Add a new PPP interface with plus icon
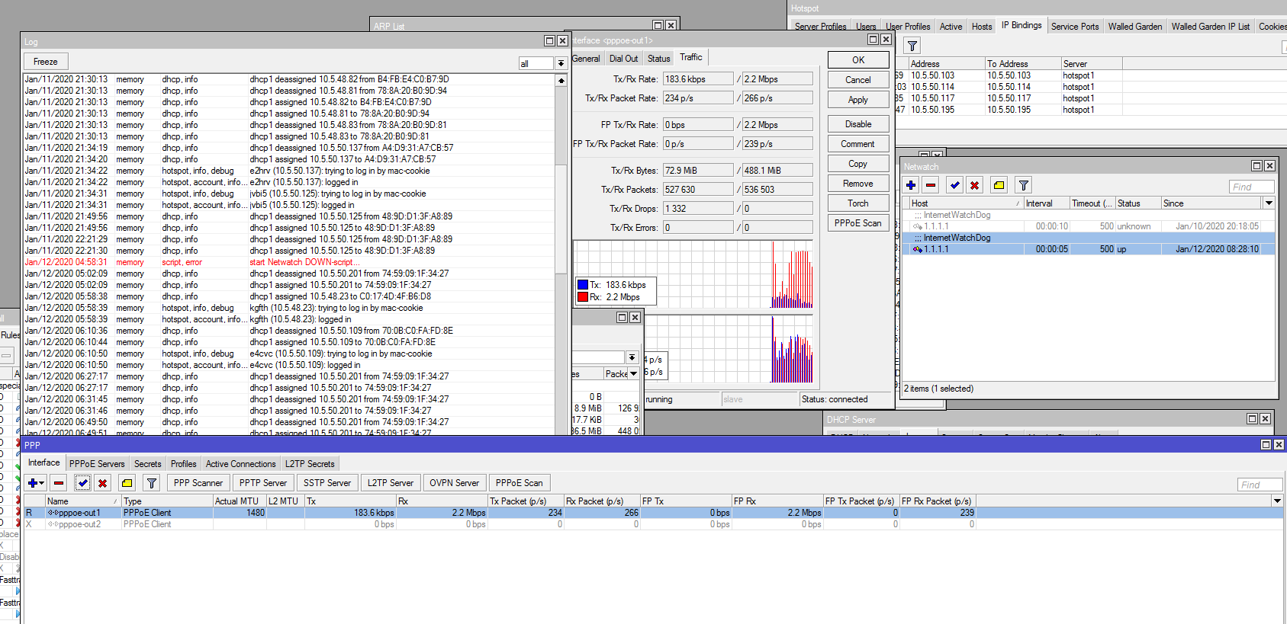This screenshot has width=1287, height=624. coord(32,483)
